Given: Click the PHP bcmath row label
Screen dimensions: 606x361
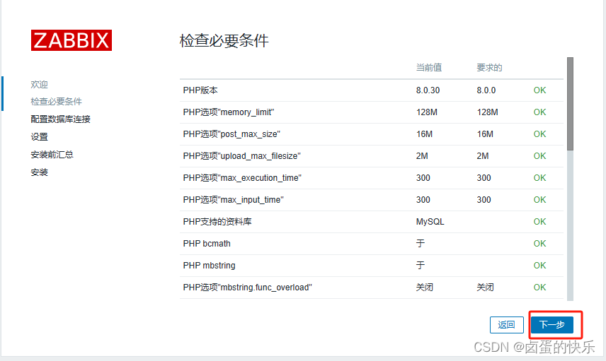Looking at the screenshot, I should click(207, 244).
